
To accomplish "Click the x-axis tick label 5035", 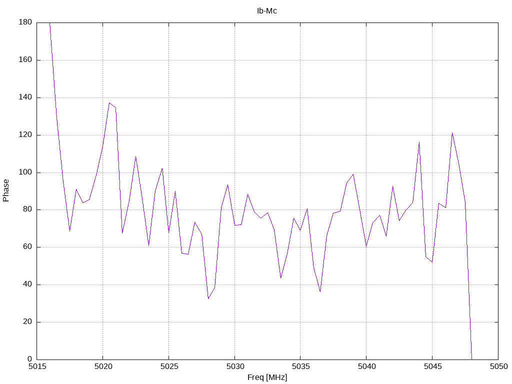I will (x=300, y=366).
